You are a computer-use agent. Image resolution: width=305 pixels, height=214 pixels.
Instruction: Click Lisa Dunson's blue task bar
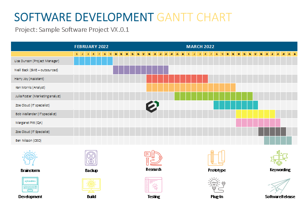(93, 61)
